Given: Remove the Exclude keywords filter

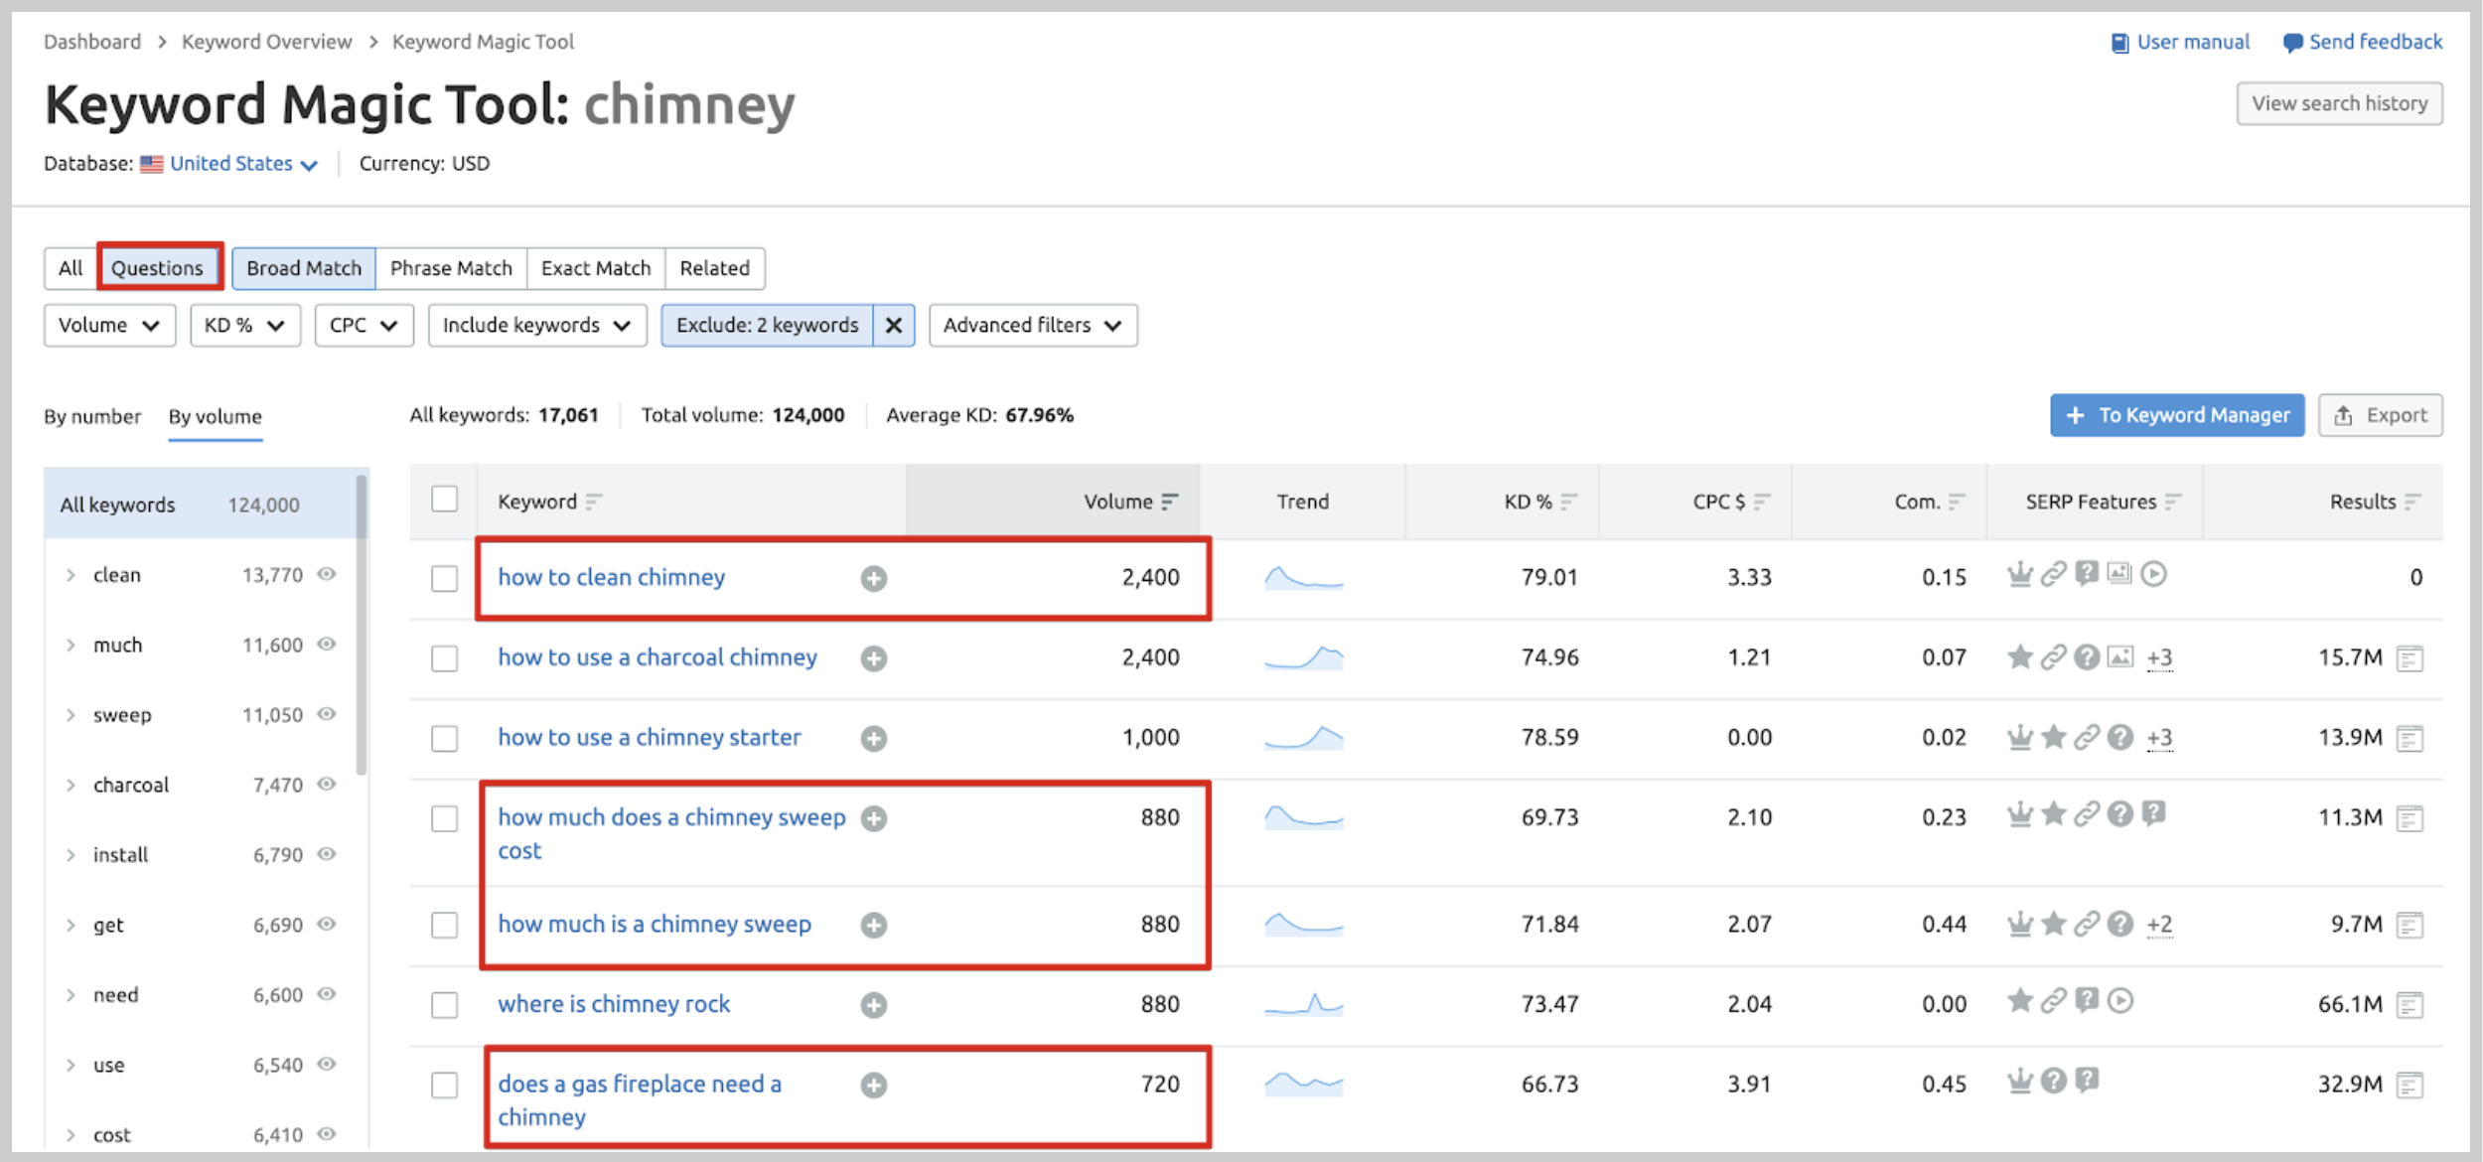Looking at the screenshot, I should (894, 326).
